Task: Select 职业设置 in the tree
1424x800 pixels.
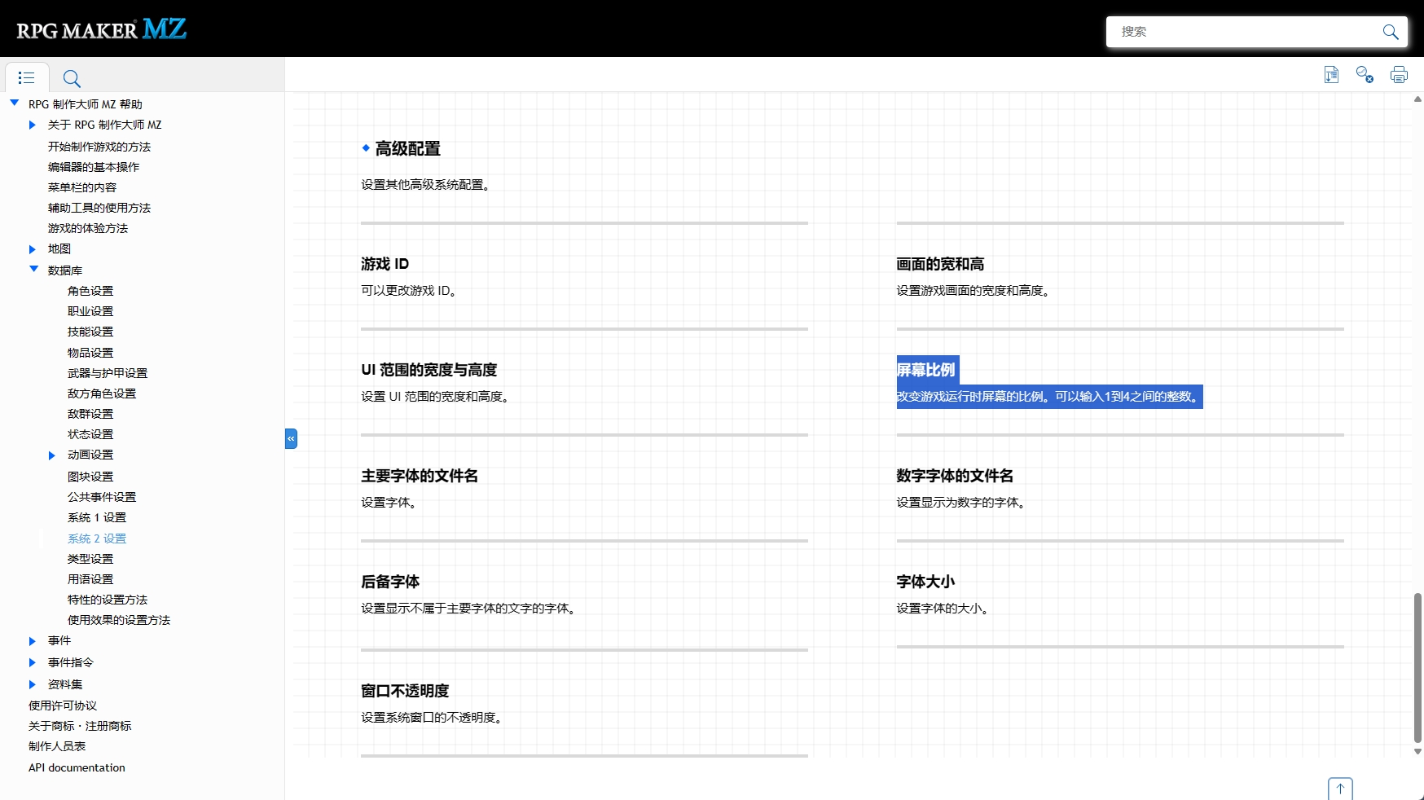Action: pyautogui.click(x=90, y=311)
